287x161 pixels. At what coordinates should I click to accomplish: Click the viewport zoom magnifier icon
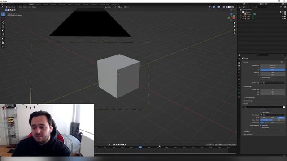(x=235, y=23)
